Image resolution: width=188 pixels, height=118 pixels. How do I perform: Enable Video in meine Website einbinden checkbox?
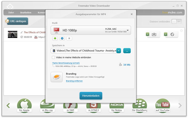click(x=53, y=57)
